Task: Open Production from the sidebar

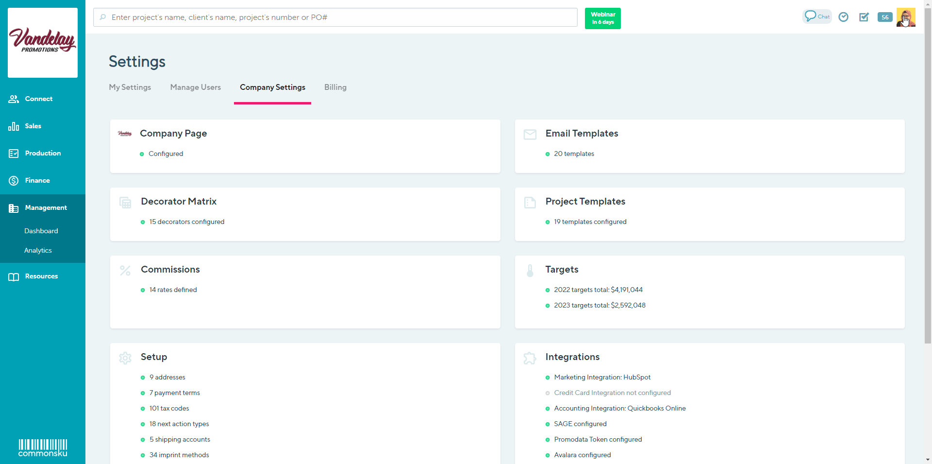Action: [x=43, y=153]
